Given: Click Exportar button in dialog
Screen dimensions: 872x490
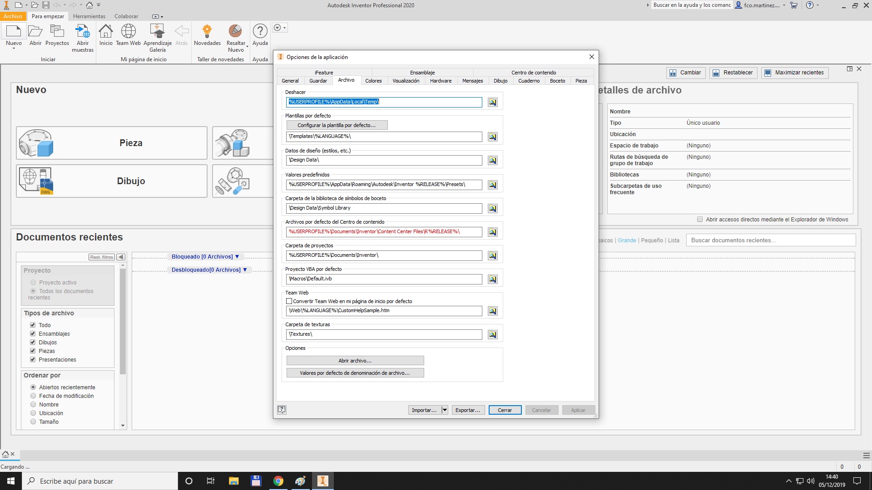Looking at the screenshot, I should (x=468, y=410).
